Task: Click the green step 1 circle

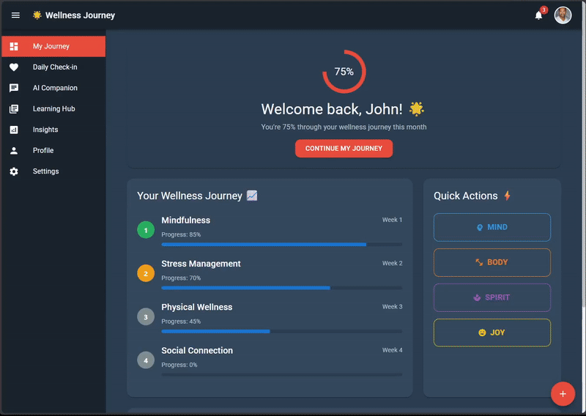Action: (146, 230)
